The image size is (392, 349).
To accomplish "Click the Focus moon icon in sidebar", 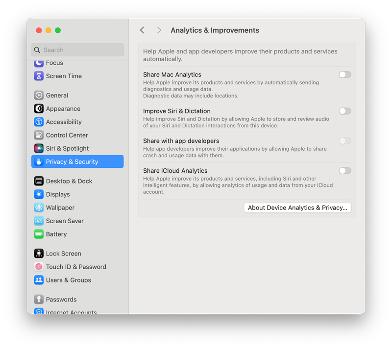I will (x=39, y=63).
